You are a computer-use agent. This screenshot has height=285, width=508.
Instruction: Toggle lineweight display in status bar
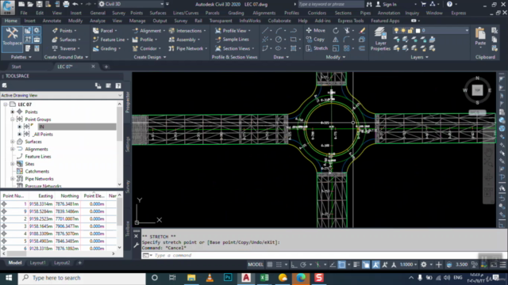pyautogui.click(x=356, y=264)
